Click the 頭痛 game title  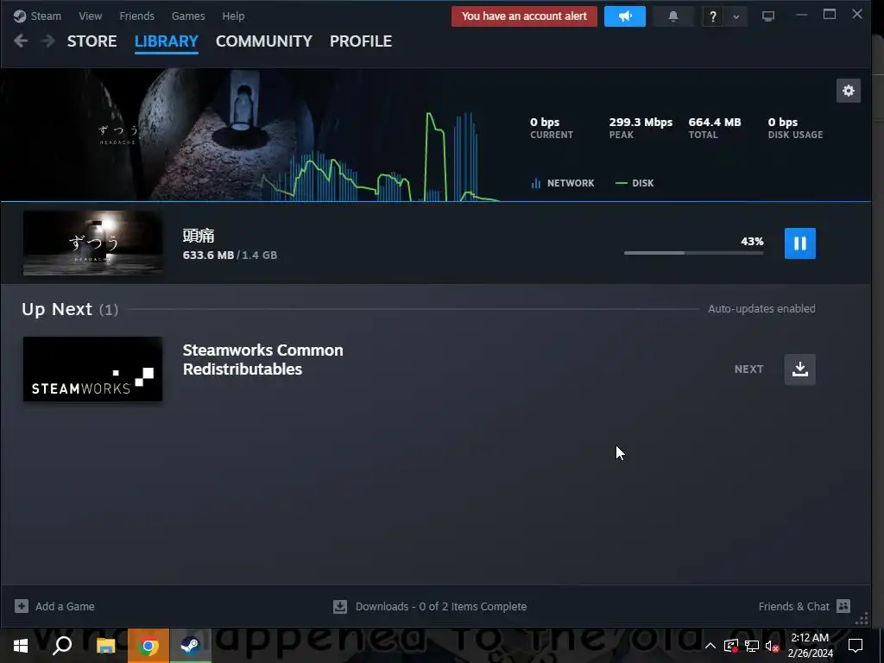pyautogui.click(x=199, y=236)
